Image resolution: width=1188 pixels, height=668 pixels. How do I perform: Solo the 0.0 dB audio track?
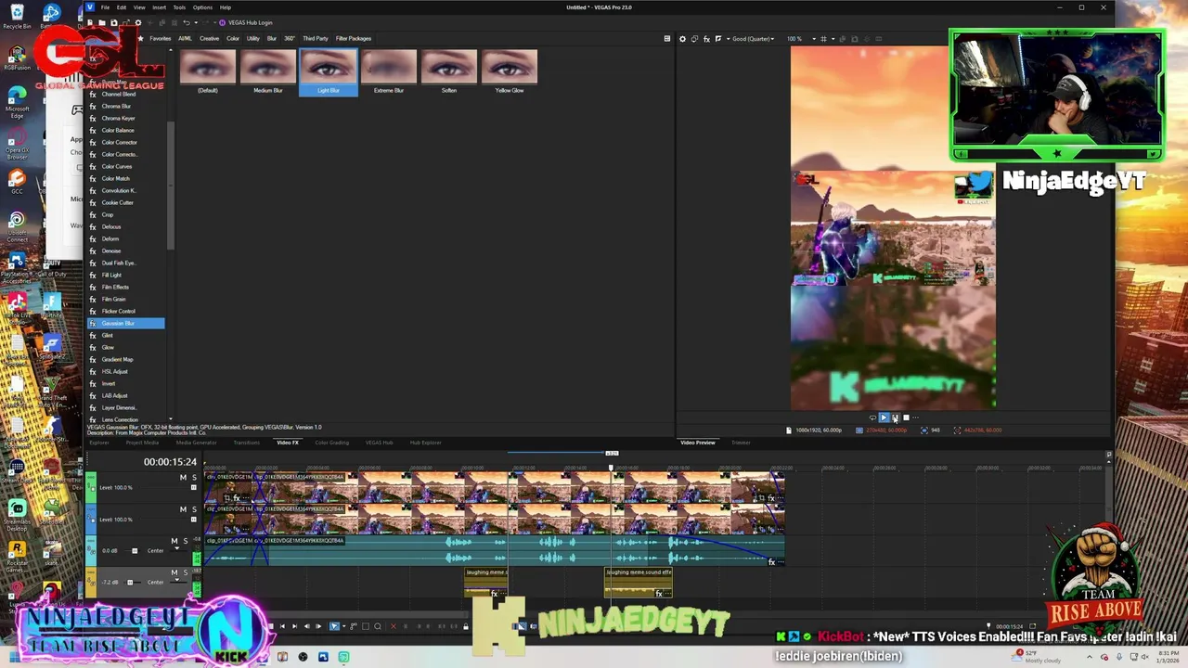(x=186, y=541)
